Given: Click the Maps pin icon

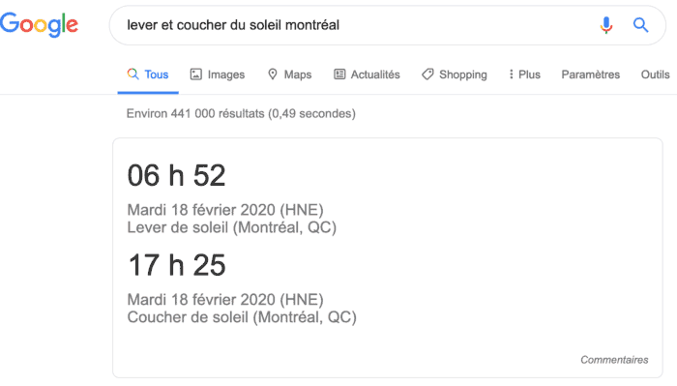Looking at the screenshot, I should coord(273,74).
